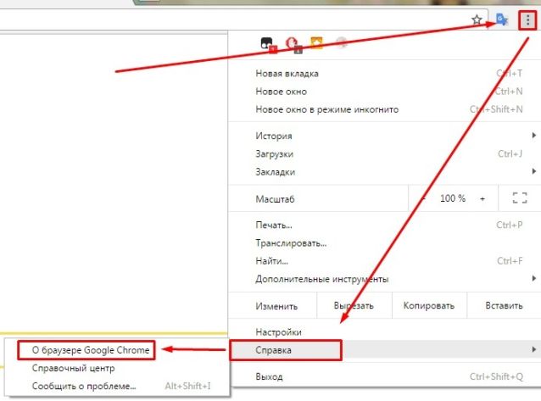
Task: Select Новое окно menu item
Action: pyautogui.click(x=384, y=92)
